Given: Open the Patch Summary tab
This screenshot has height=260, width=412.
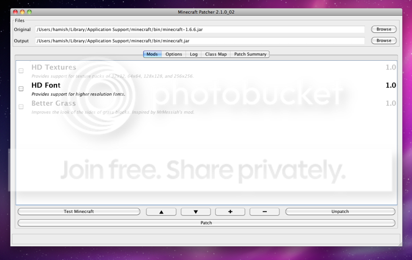Looking at the screenshot, I should pyautogui.click(x=250, y=54).
